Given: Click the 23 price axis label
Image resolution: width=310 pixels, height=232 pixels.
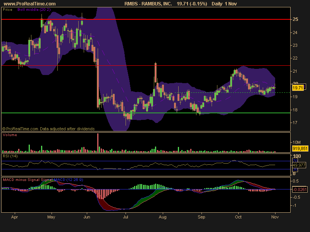Looking at the screenshot, I should tap(295, 45).
